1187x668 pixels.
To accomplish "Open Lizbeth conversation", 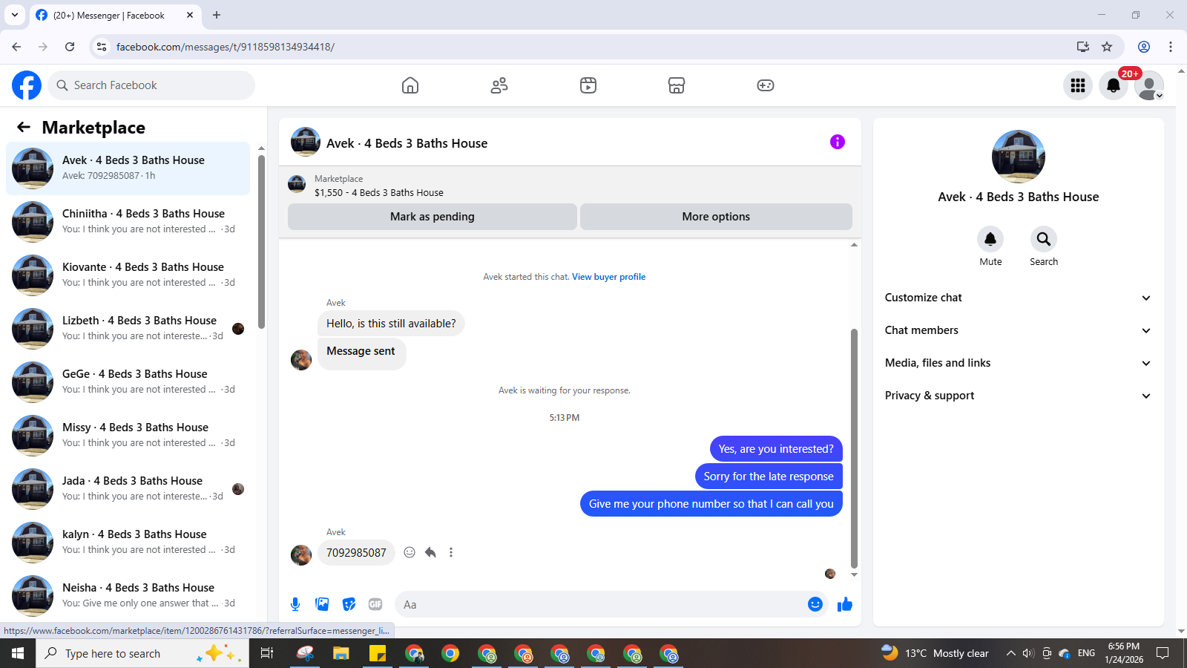I will point(128,328).
